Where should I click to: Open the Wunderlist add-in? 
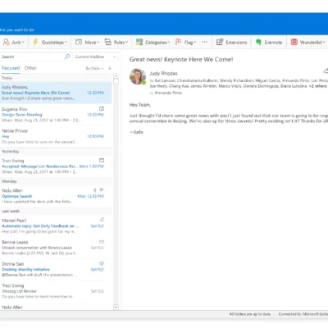294,42
